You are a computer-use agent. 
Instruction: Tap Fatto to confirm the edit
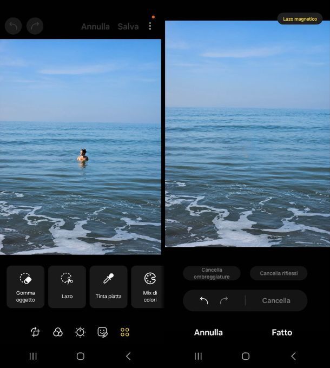(x=282, y=332)
